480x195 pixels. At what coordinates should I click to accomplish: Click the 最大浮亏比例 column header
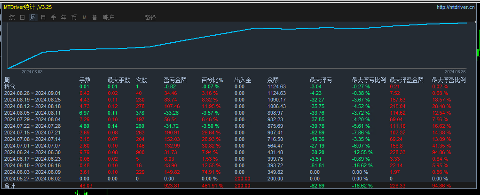click(x=369, y=80)
